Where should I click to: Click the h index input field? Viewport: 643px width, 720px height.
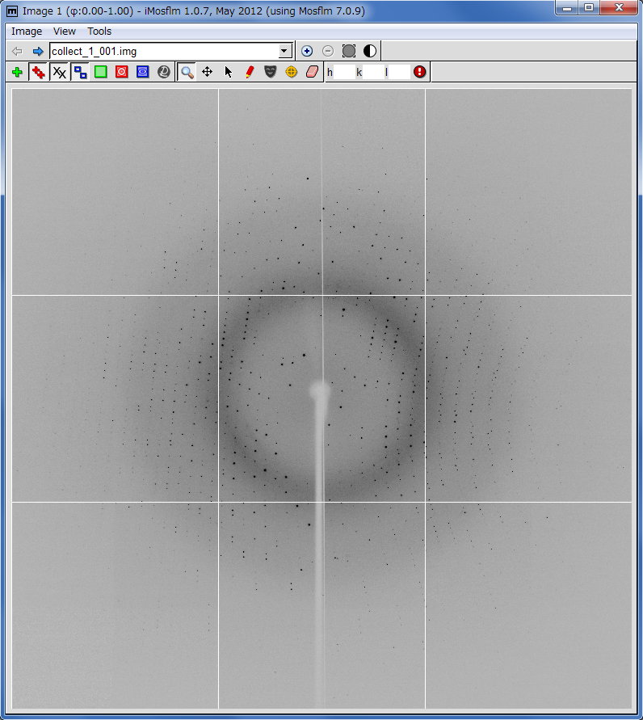click(344, 72)
